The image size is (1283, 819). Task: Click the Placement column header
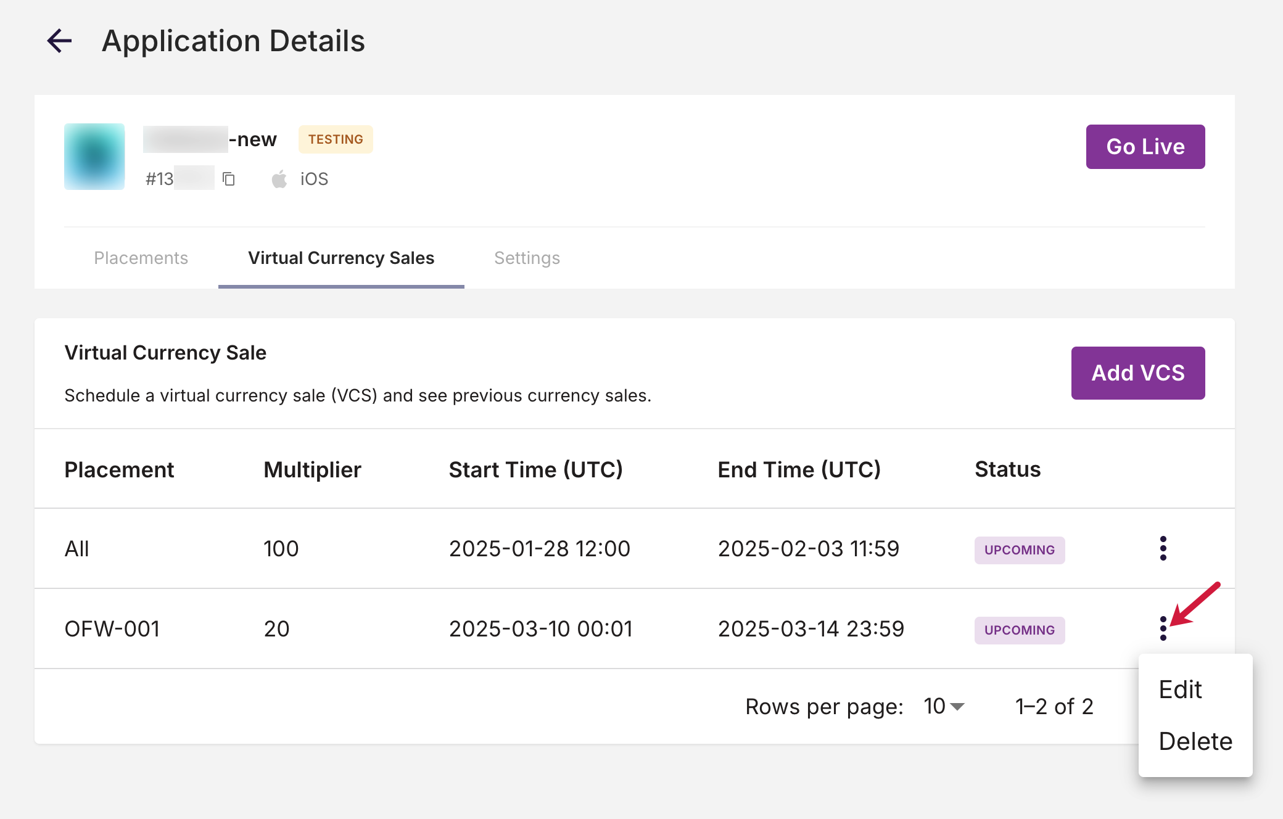[119, 470]
